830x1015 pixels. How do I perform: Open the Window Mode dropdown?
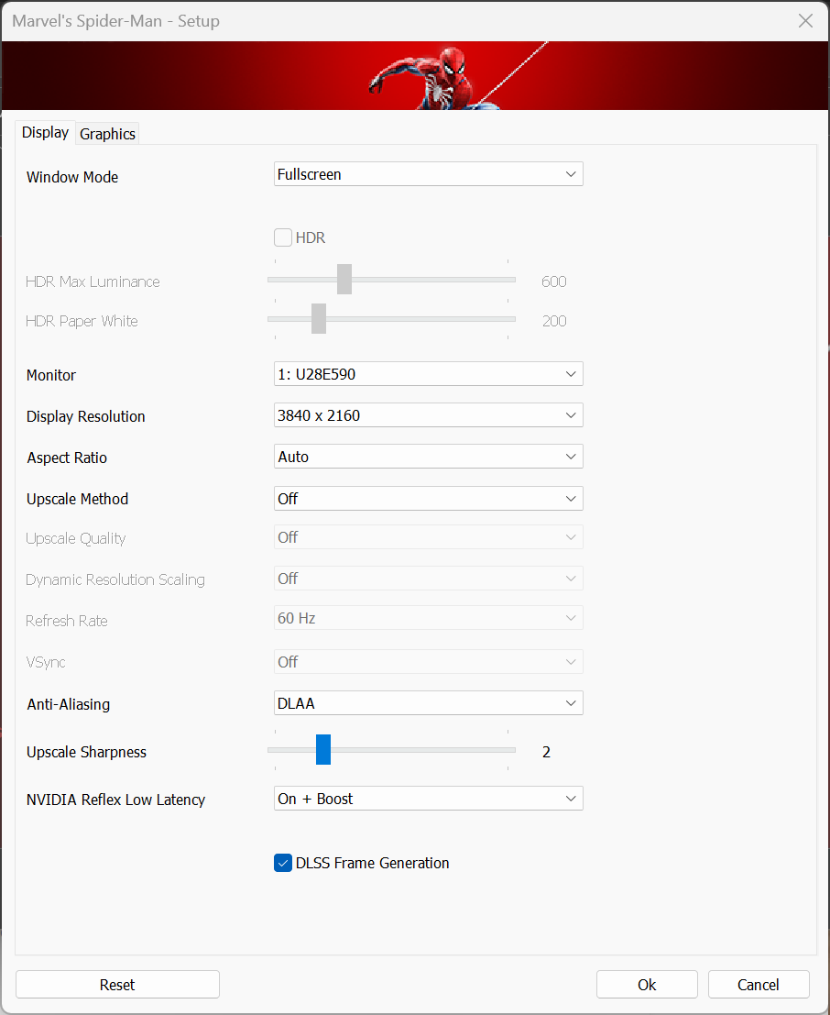click(x=428, y=174)
